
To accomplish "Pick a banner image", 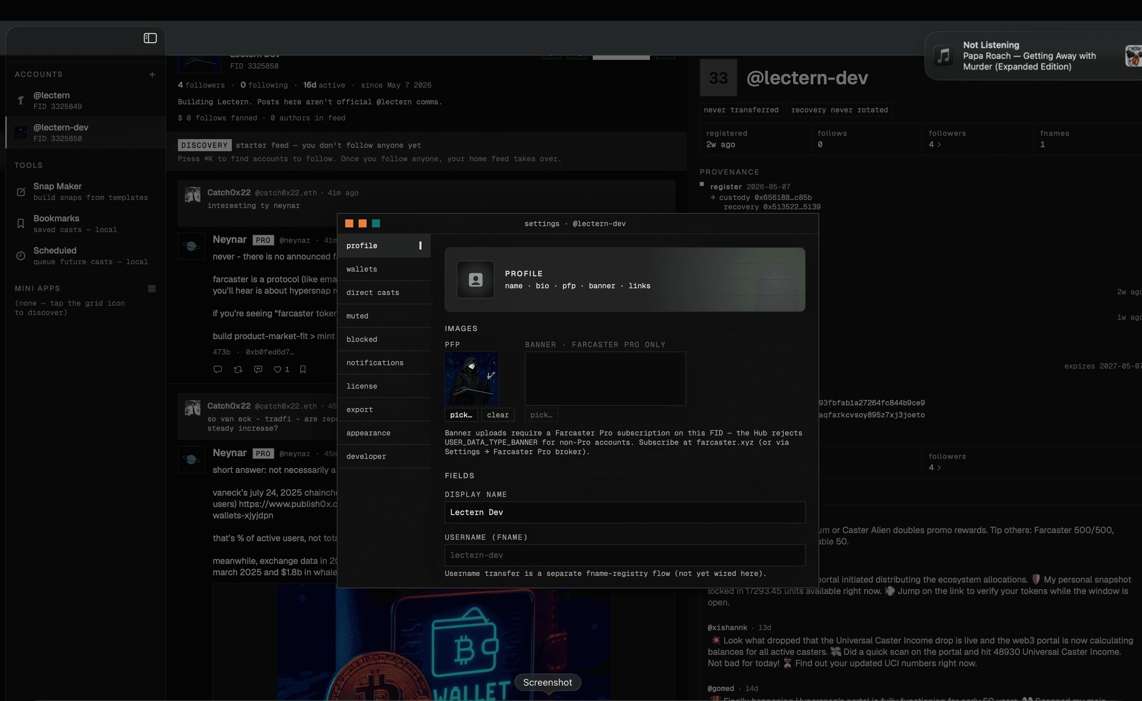I will 541,415.
